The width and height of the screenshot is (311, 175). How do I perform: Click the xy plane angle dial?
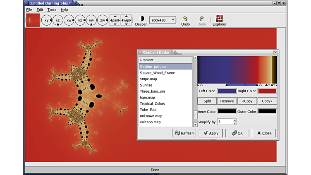[47, 20]
